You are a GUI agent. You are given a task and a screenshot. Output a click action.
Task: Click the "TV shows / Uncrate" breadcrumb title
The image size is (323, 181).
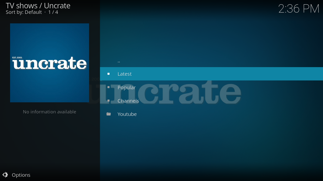point(38,6)
